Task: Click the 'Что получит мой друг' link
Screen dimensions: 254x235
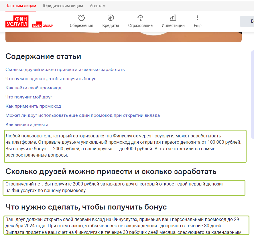Action: click(x=29, y=97)
